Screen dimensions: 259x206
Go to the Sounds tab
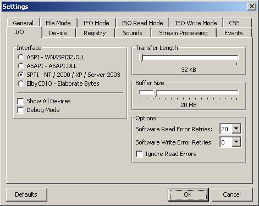point(133,33)
